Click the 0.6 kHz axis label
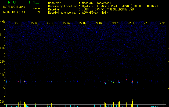169x107 pixels. point(2,102)
